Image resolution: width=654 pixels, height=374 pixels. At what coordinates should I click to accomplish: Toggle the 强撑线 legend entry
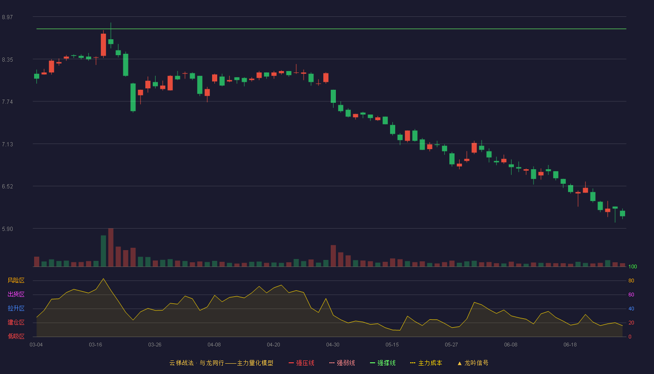[383, 363]
